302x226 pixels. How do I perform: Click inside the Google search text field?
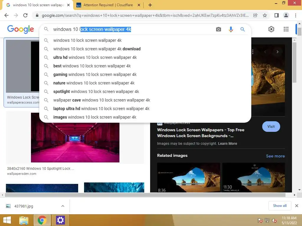pyautogui.click(x=133, y=29)
